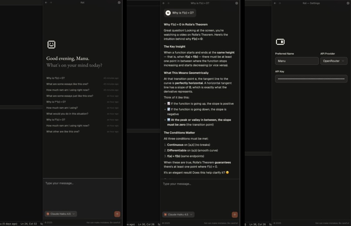The width and height of the screenshot is (351, 226).
Task: Click forward arrow in the "Why is f'(c) = 0?" chat window
Action: point(169,3)
